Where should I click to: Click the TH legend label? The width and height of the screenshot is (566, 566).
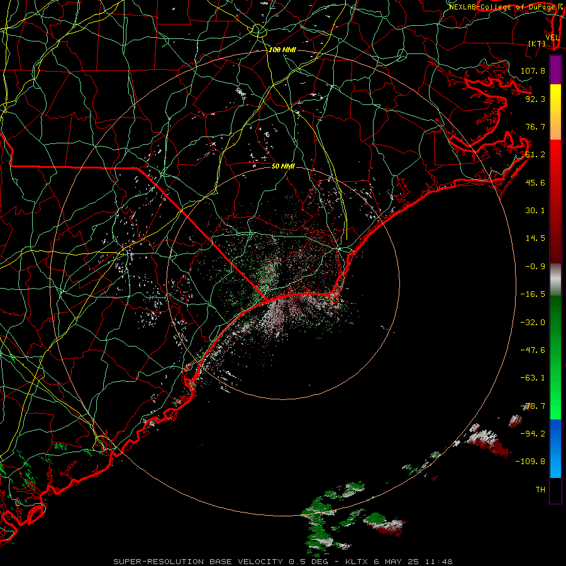[540, 489]
